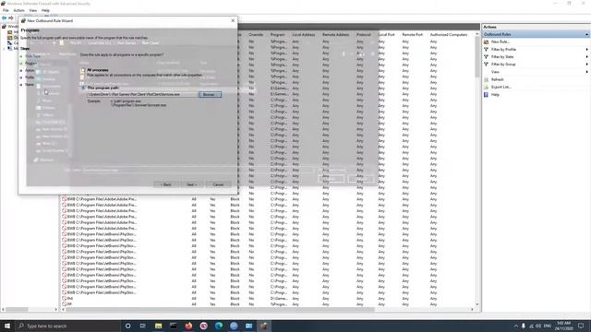Open the Windows Start menu

click(x=7, y=326)
